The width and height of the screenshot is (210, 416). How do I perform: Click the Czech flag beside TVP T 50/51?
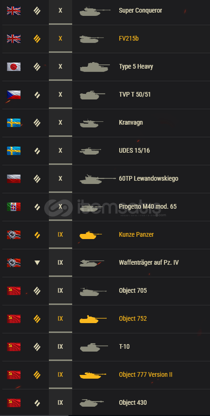[x=14, y=95]
